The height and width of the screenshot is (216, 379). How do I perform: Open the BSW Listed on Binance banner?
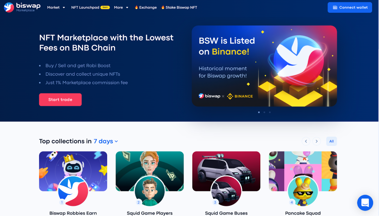(x=264, y=66)
